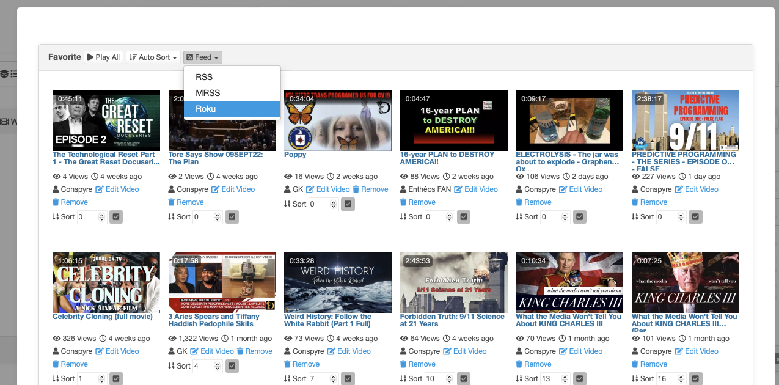The width and height of the screenshot is (779, 385).
Task: Click GK user under Poppy video
Action: click(x=294, y=189)
